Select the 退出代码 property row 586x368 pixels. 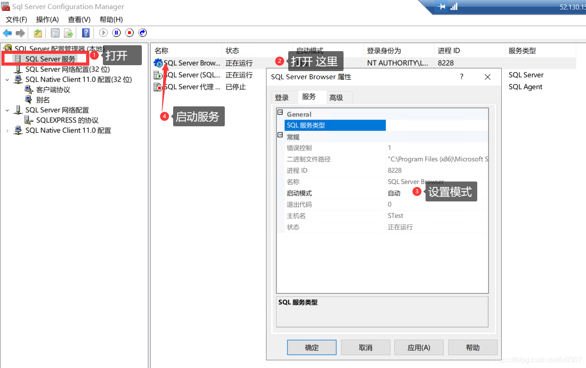tap(387, 205)
